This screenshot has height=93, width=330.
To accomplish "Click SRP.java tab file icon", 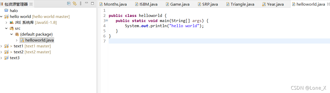I will coord(200,4).
